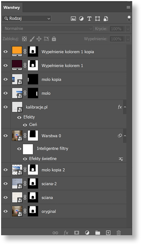
Task: Click lock all padlock icon
Action: click(54, 39)
